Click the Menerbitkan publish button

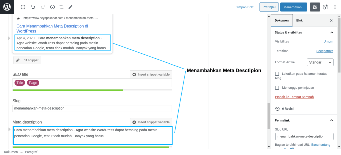294,7
